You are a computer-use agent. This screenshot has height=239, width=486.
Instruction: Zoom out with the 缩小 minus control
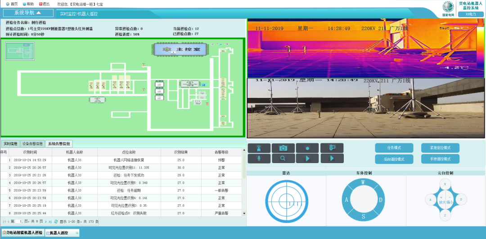(x=450, y=199)
